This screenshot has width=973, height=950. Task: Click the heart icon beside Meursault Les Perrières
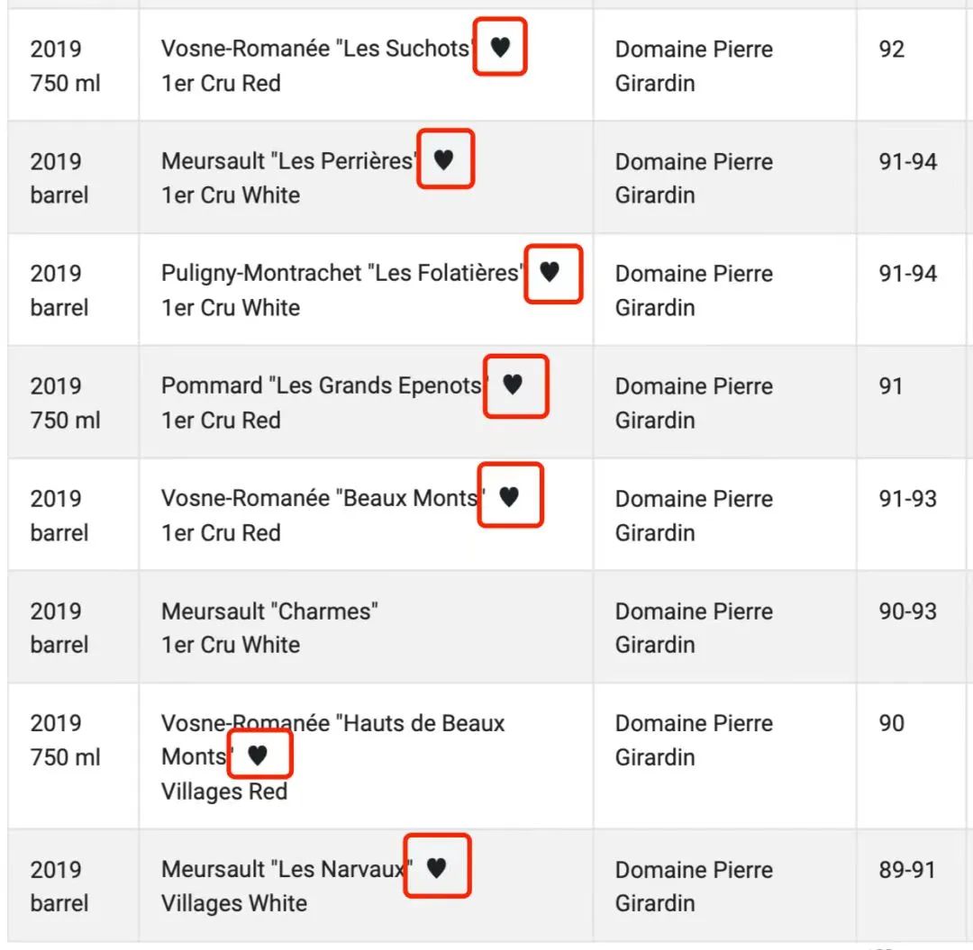pos(443,159)
